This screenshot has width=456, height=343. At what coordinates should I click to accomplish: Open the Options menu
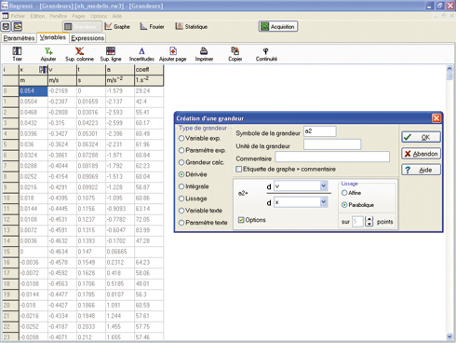pyautogui.click(x=99, y=16)
